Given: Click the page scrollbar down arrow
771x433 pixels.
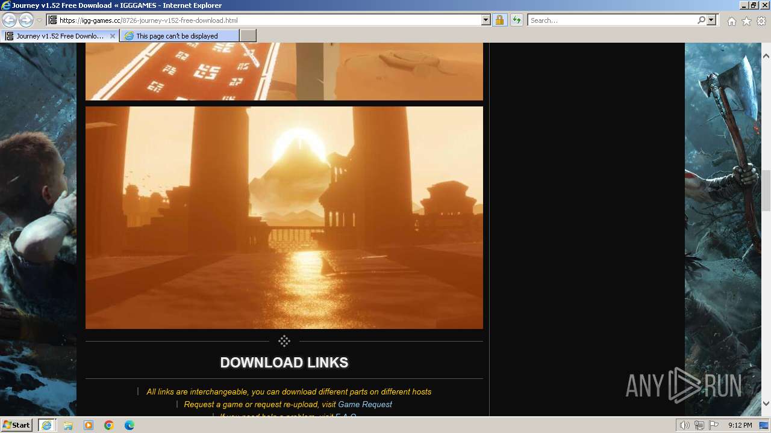Looking at the screenshot, I should (x=766, y=404).
